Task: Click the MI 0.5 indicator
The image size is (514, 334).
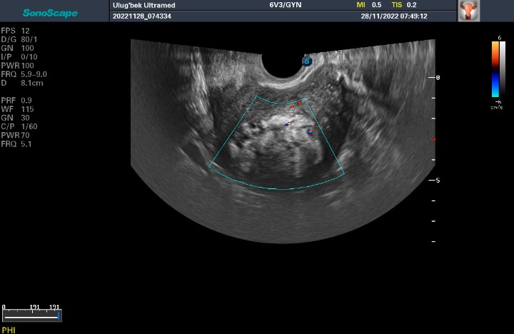Action: pyautogui.click(x=369, y=5)
